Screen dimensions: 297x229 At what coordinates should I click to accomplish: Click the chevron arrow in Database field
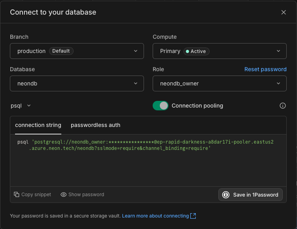coord(136,83)
